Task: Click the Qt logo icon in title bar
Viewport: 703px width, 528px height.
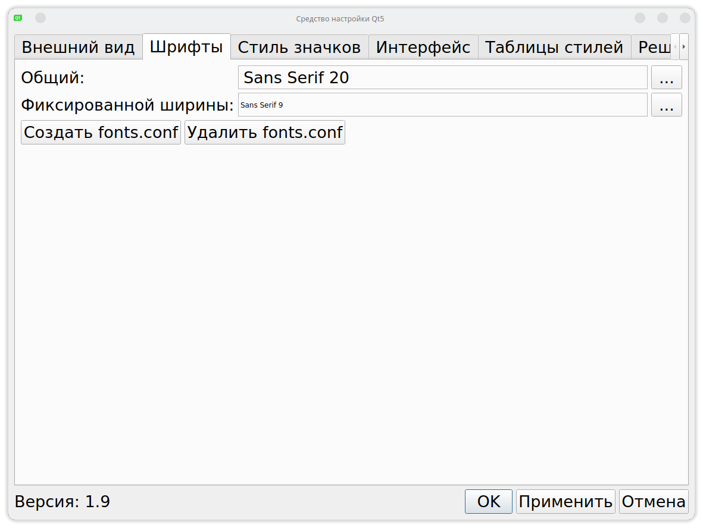Action: click(x=18, y=18)
